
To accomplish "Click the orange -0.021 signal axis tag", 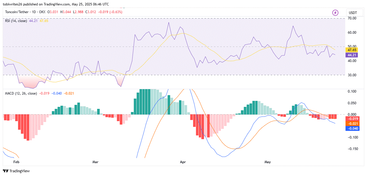I will tap(352, 124).
